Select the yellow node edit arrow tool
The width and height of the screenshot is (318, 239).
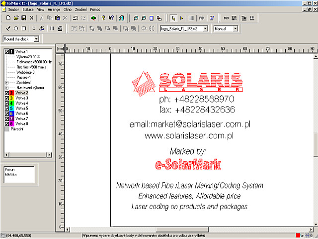[x=182, y=18]
